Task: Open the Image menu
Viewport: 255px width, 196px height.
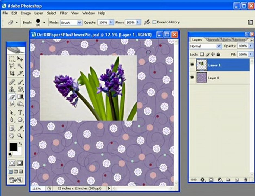Action: (26, 13)
